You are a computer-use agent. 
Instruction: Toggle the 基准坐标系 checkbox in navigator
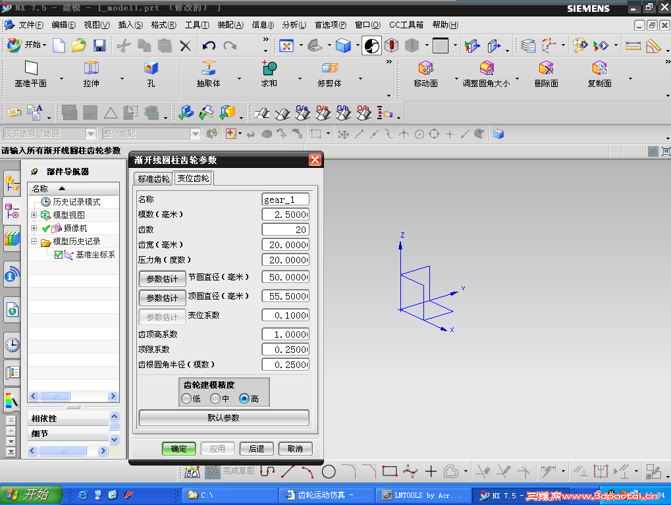pos(59,255)
